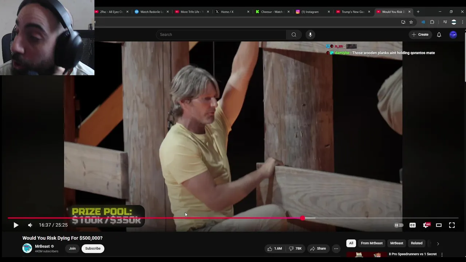Subscribe to the MrBeast channel

93,249
